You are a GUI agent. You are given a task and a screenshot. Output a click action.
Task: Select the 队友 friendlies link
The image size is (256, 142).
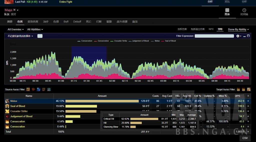(x=7, y=14)
